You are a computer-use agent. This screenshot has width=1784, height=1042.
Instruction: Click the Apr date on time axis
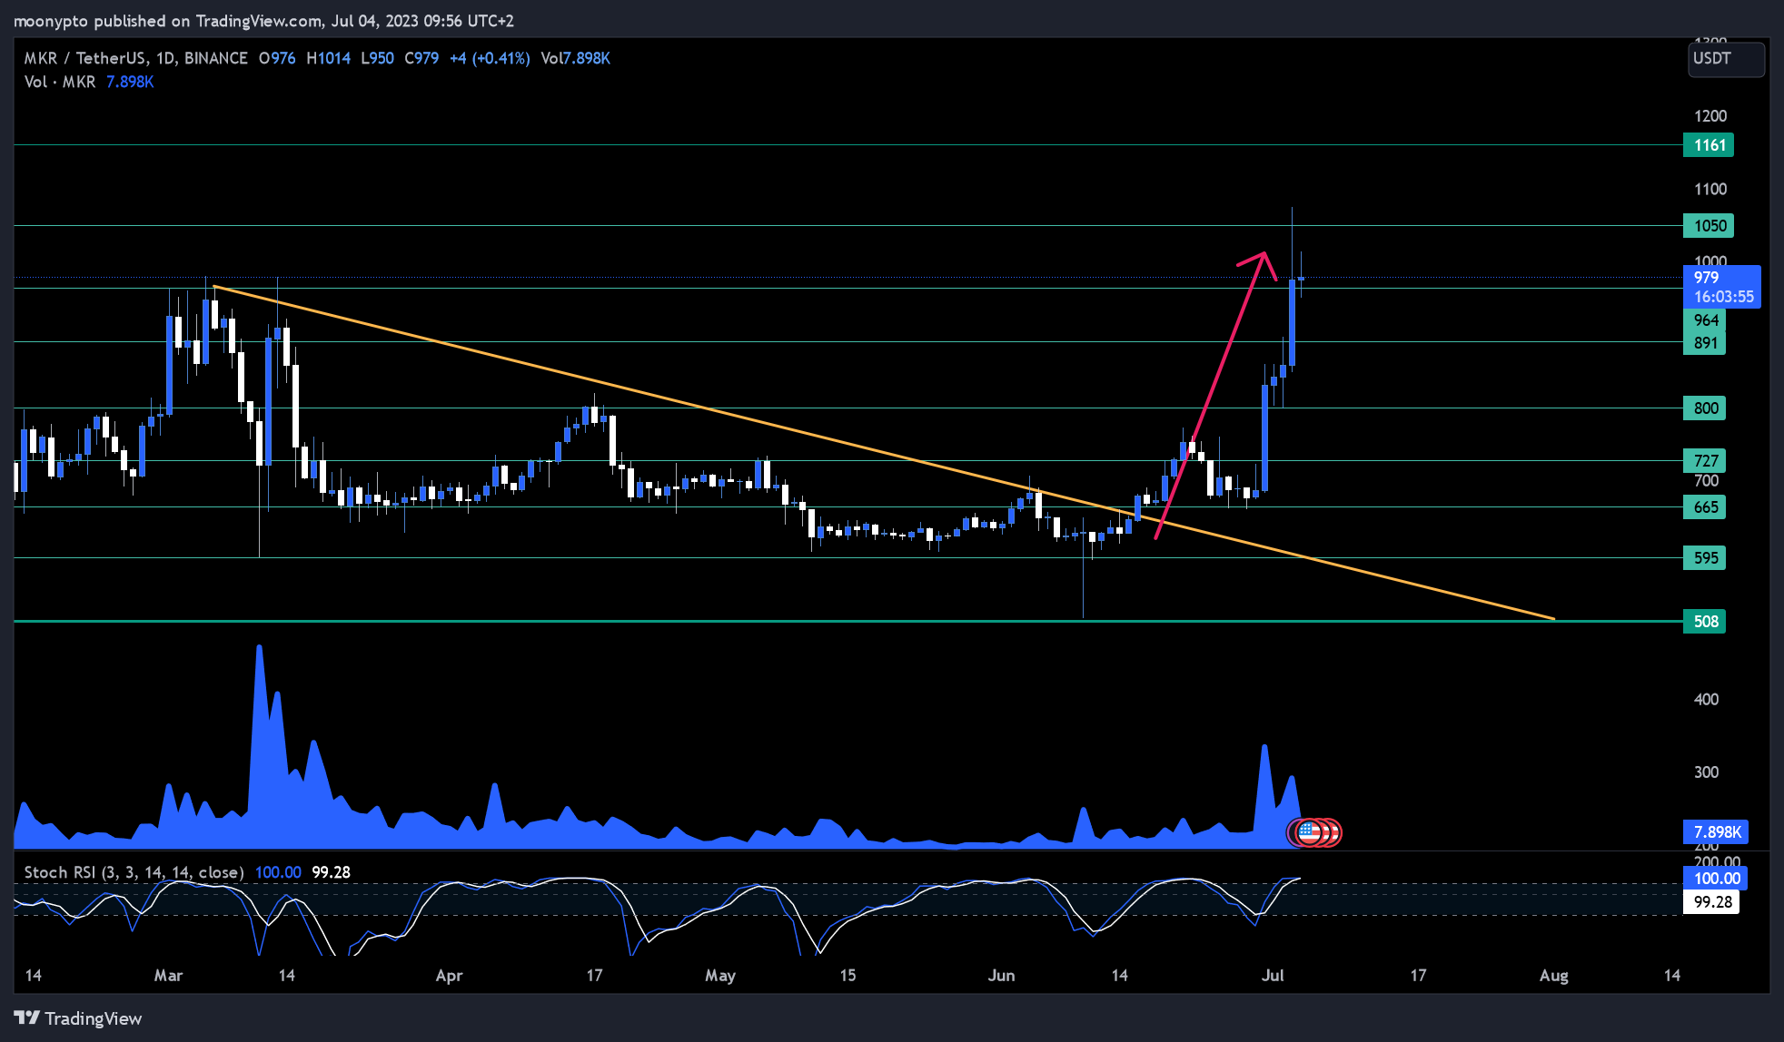(449, 976)
